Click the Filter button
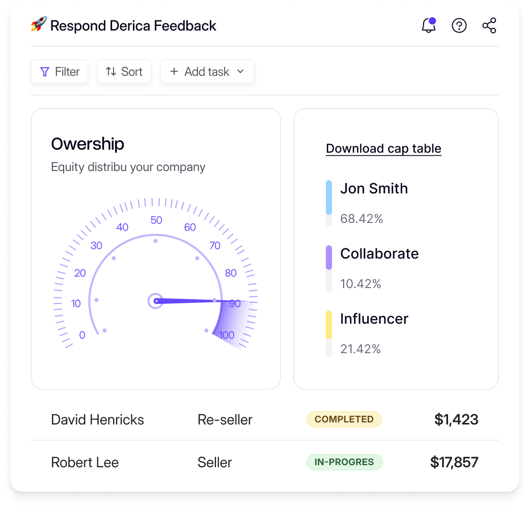Image resolution: width=529 pixels, height=511 pixels. (60, 71)
